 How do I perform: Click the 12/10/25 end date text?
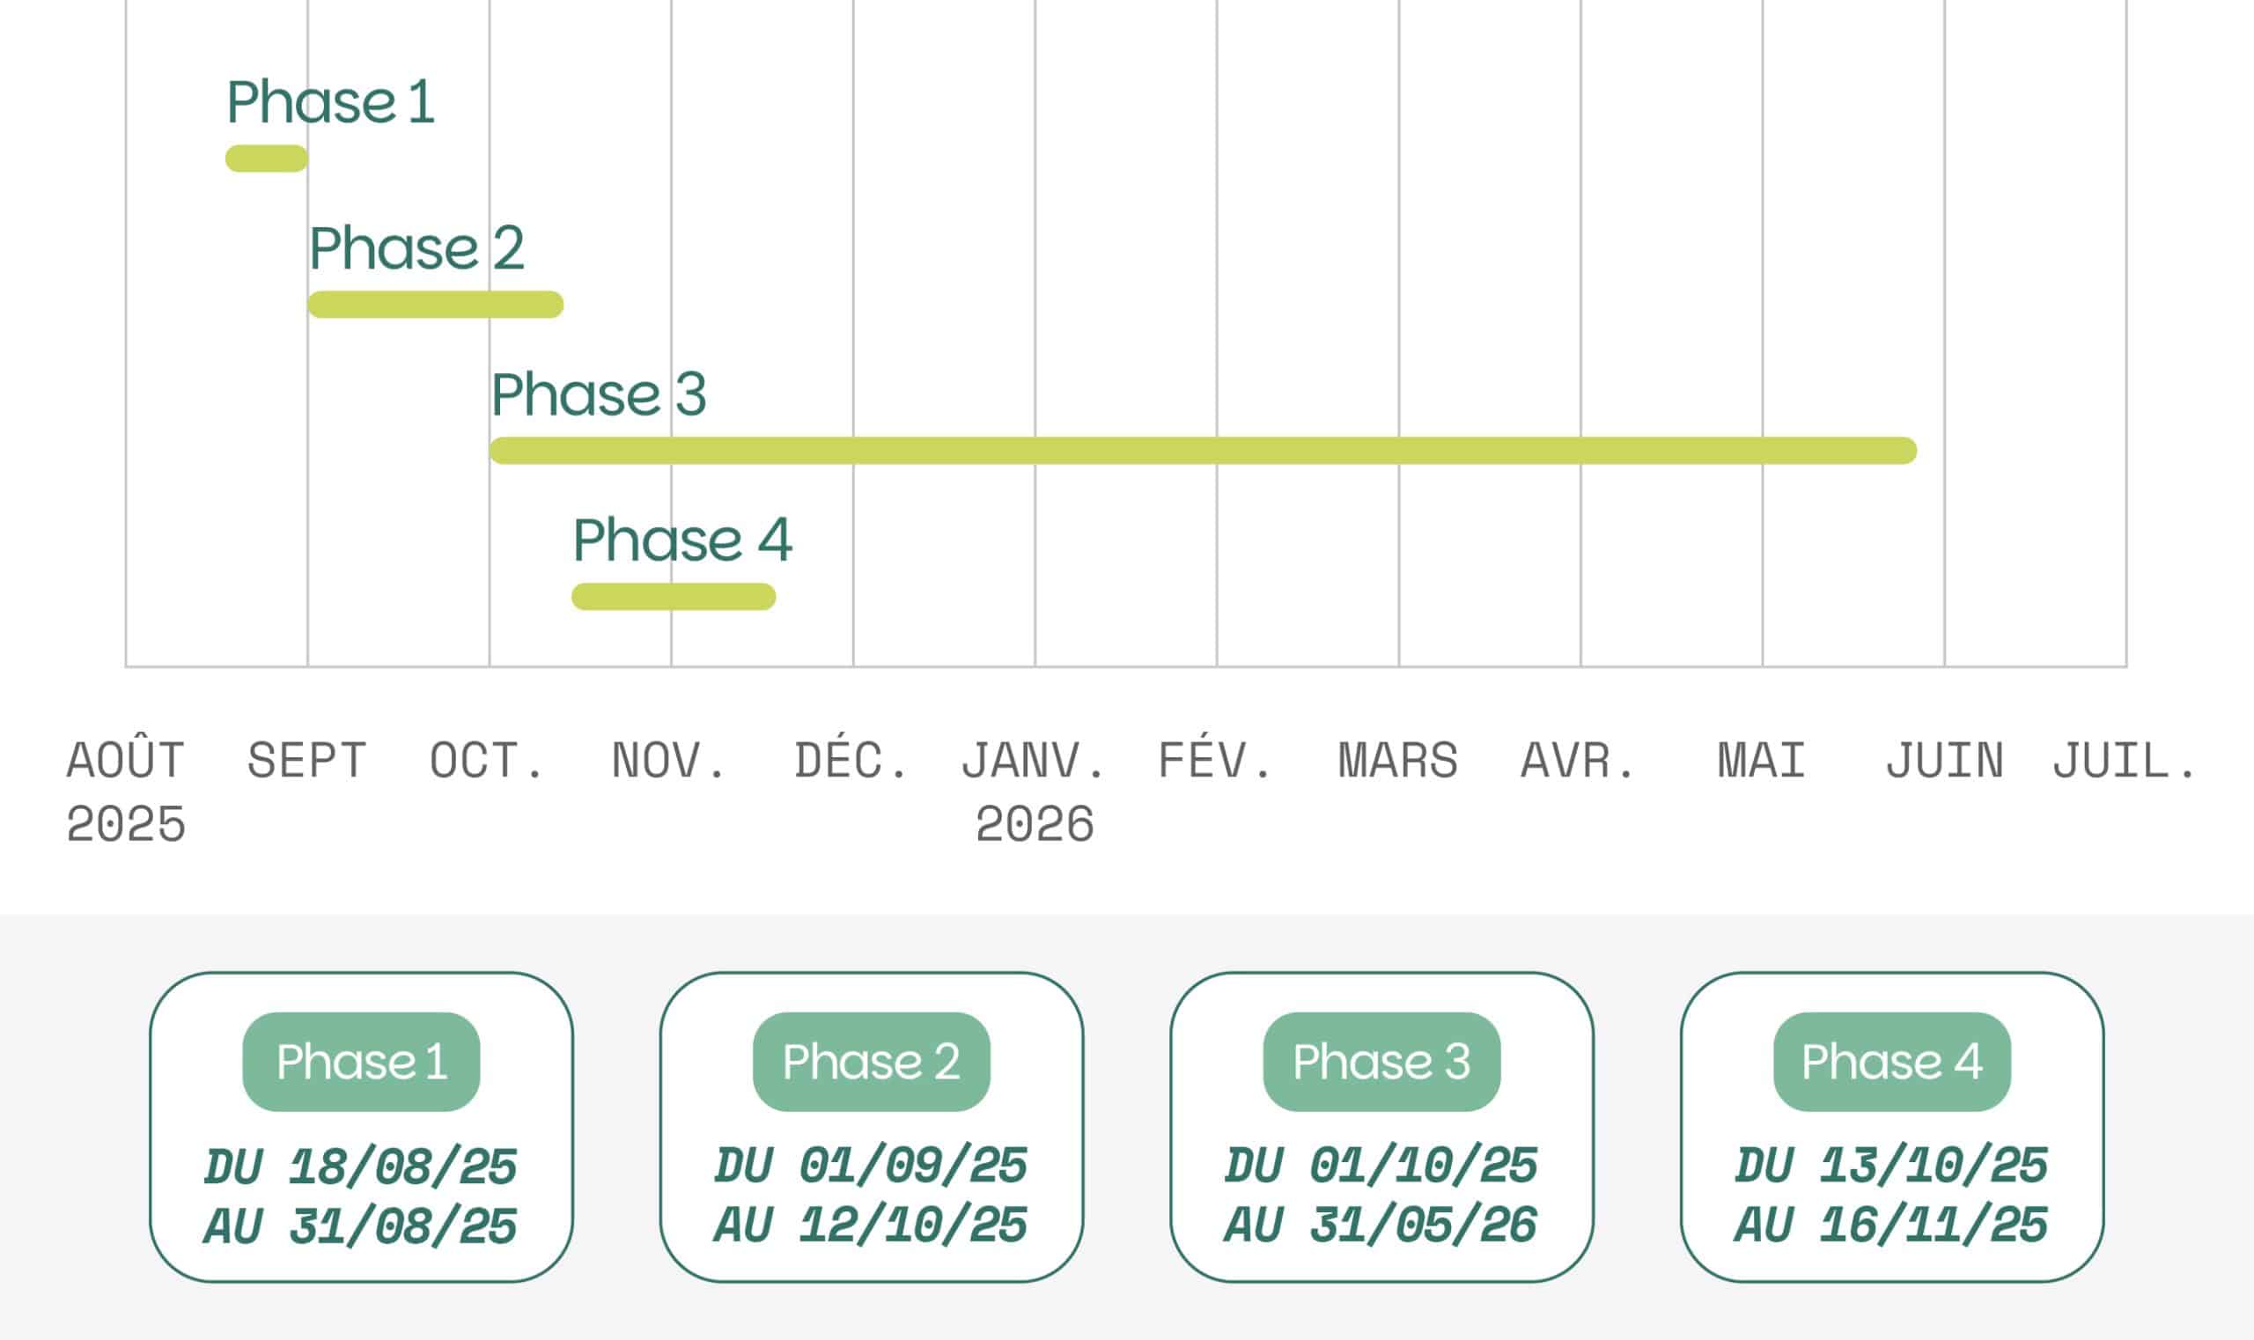tap(913, 1226)
